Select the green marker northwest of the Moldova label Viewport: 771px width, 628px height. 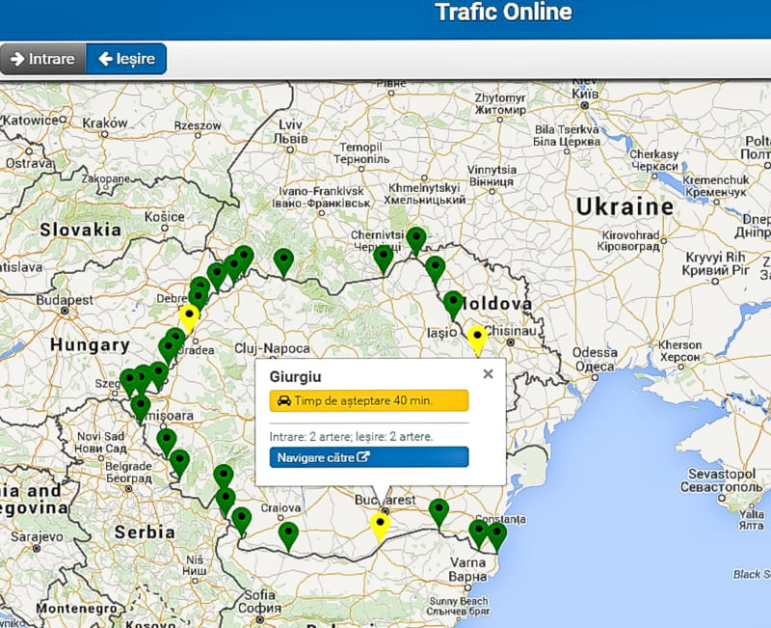(436, 270)
